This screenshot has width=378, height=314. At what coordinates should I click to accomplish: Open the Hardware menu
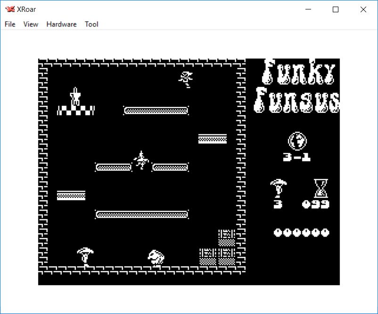[x=61, y=24]
